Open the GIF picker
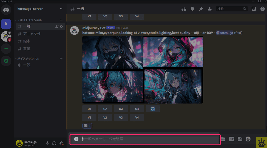 (232, 139)
